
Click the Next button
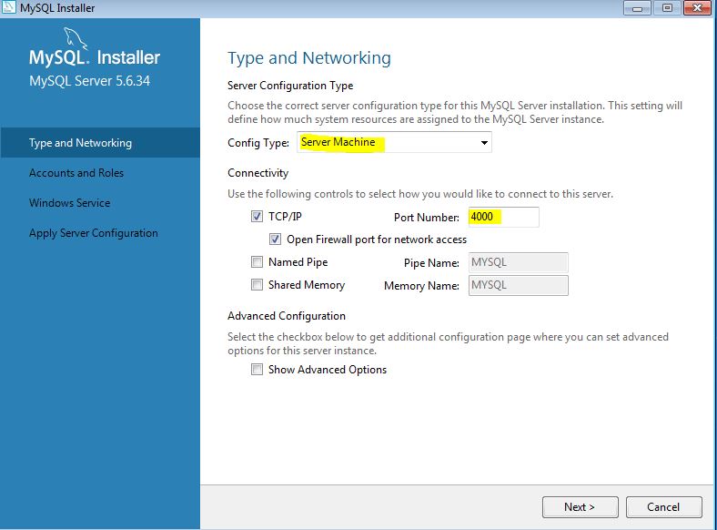pyautogui.click(x=580, y=507)
